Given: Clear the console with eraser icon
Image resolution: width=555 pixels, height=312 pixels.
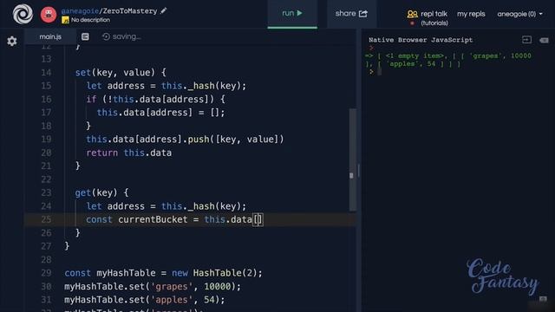Looking at the screenshot, I should [544, 41].
